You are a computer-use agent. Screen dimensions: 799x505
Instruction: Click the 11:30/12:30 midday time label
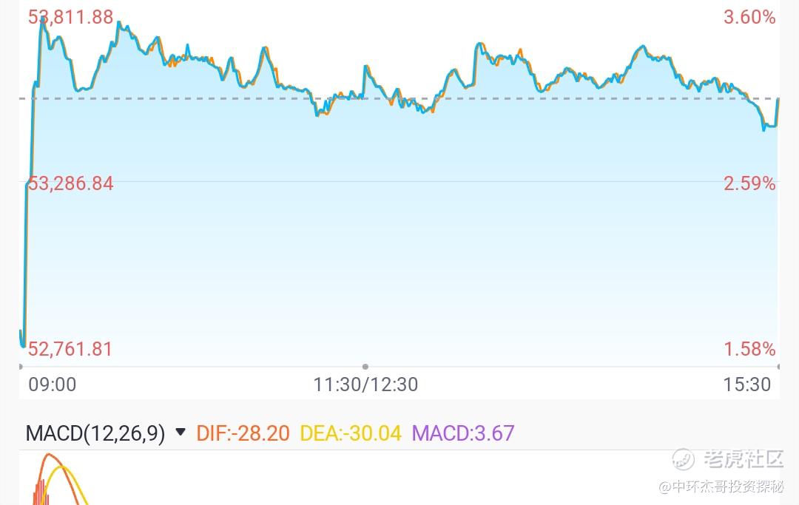pyautogui.click(x=365, y=384)
